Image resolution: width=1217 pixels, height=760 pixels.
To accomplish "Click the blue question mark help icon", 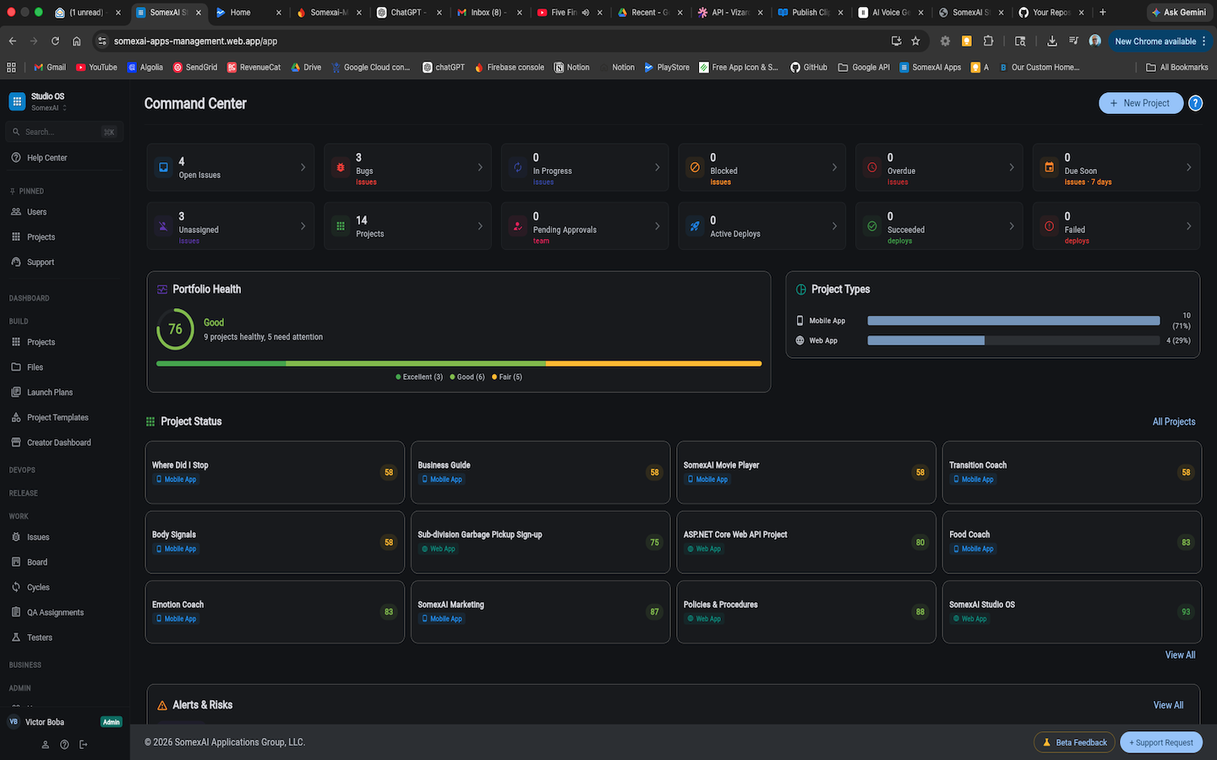I will 1195,103.
